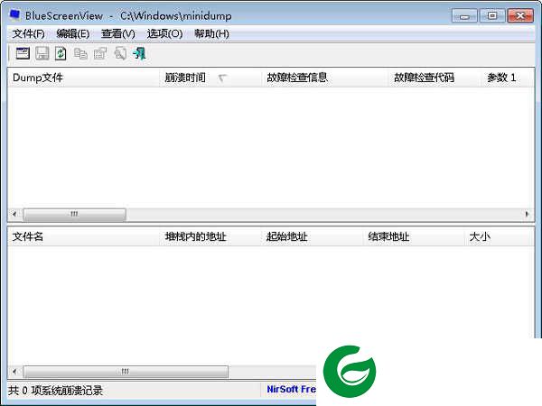Sort by 参数 1 column header

pos(508,78)
